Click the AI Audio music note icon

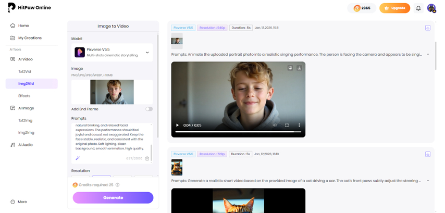click(x=13, y=145)
